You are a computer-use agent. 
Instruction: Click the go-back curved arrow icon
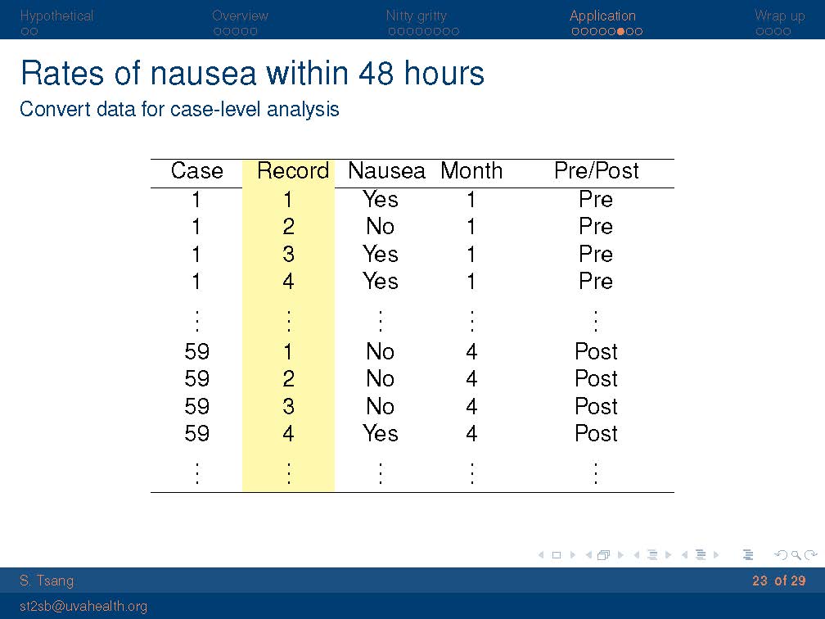[x=780, y=556]
